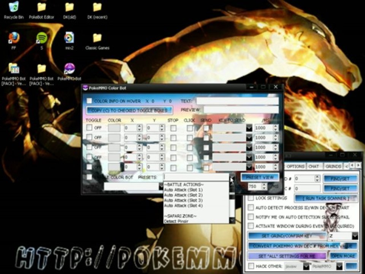Collapse the Presets dropdown arrow
Image resolution: width=365 pixels, height=274 pixels.
pos(232,178)
